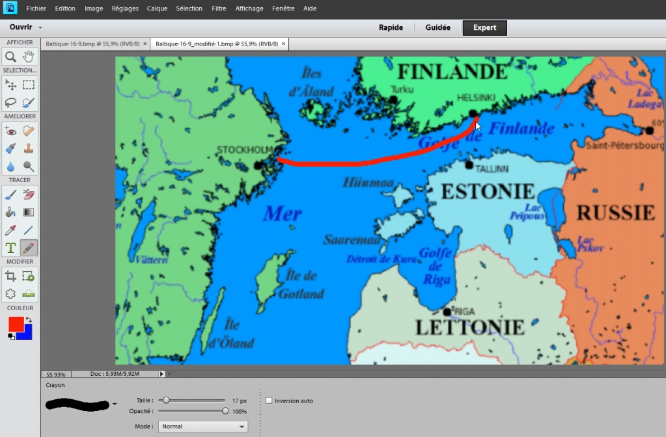Viewport: 666px width, 437px height.
Task: Select the Smart Brush tool
Action: click(x=10, y=148)
